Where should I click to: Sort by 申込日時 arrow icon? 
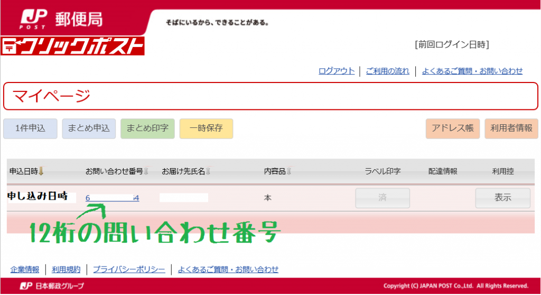tap(41, 171)
